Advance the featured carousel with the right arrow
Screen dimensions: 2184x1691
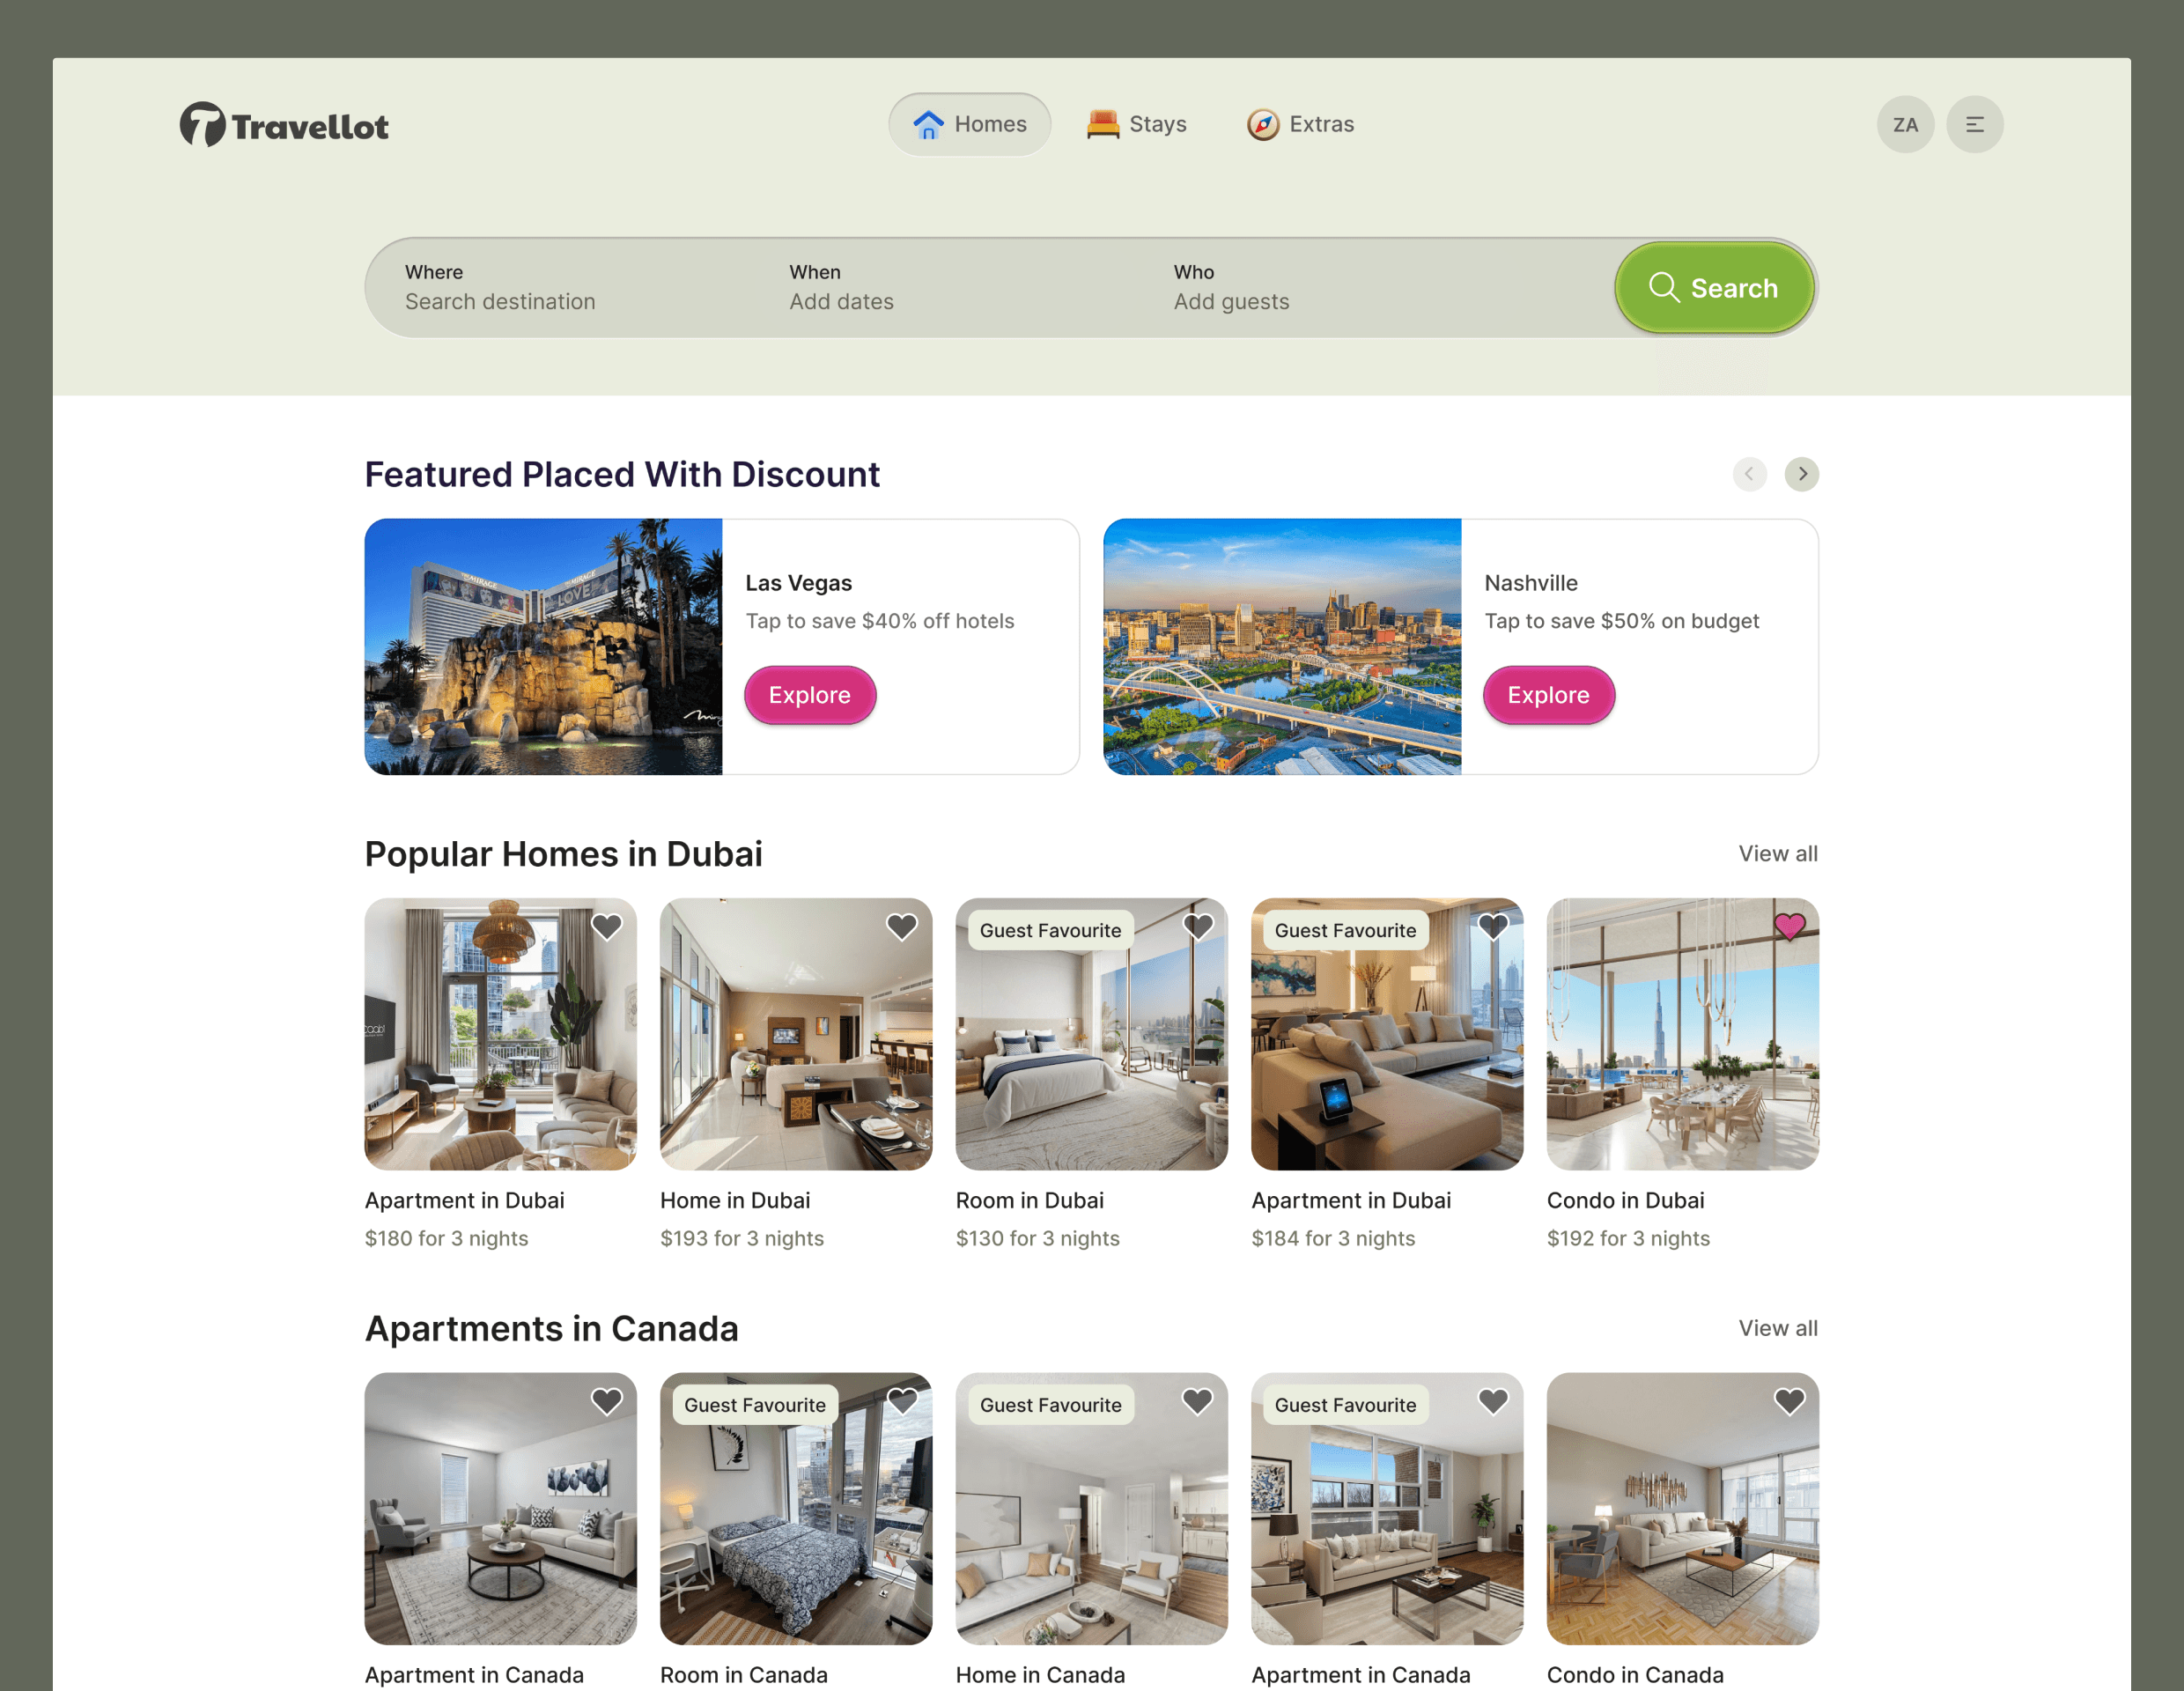pyautogui.click(x=1801, y=474)
